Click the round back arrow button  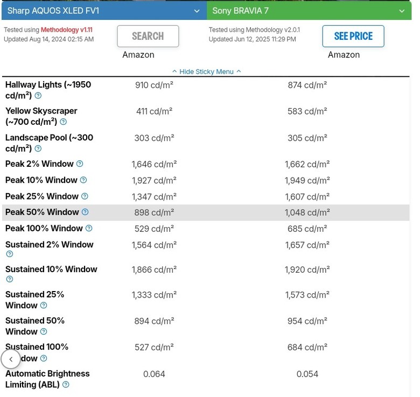point(11,359)
